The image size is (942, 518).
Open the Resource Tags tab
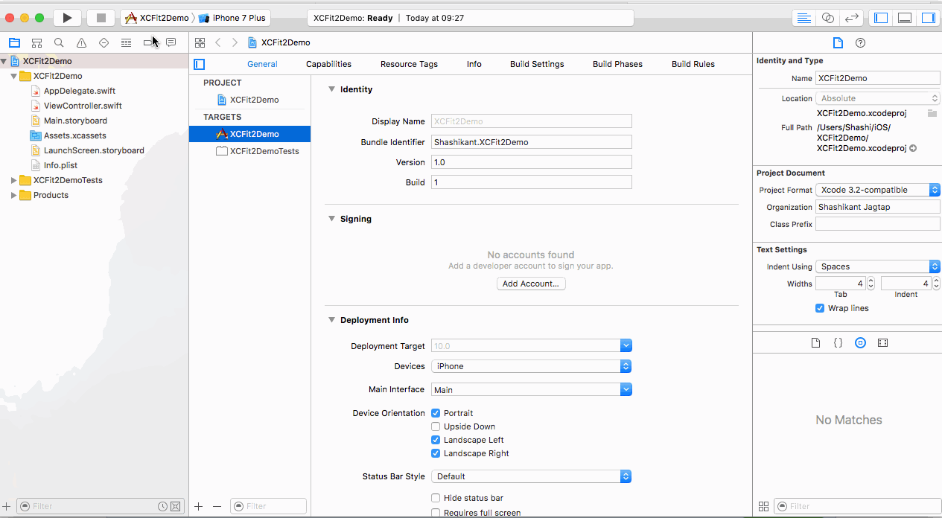tap(409, 64)
